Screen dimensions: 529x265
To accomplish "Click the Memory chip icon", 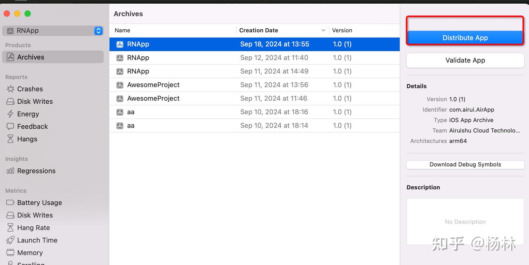I will pos(10,253).
